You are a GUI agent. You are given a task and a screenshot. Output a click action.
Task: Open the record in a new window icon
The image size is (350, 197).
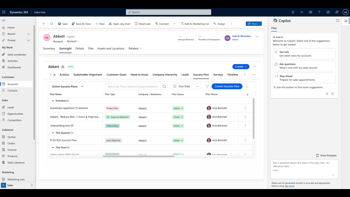[x=52, y=24]
